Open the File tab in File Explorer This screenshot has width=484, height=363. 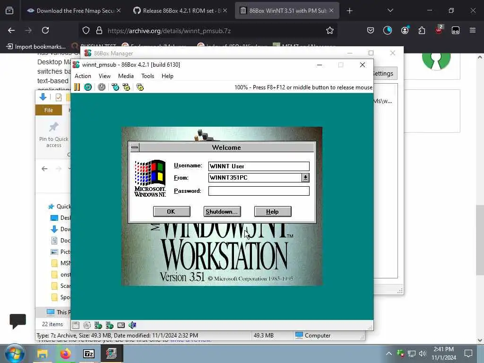click(x=49, y=110)
